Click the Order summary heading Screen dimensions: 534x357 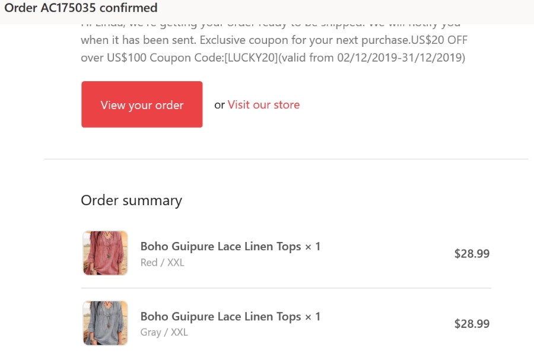pos(131,200)
